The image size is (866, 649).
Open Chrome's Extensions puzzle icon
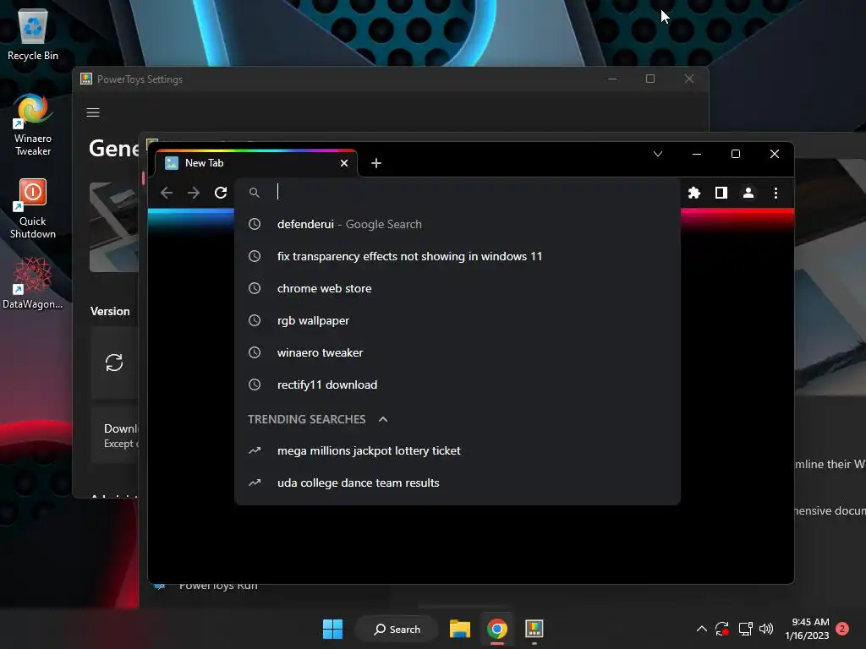click(694, 193)
